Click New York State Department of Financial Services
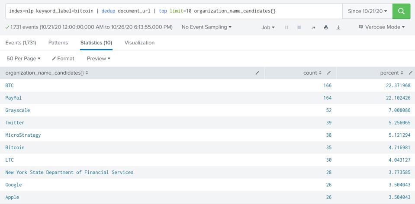This screenshot has height=204, width=415. [69, 173]
